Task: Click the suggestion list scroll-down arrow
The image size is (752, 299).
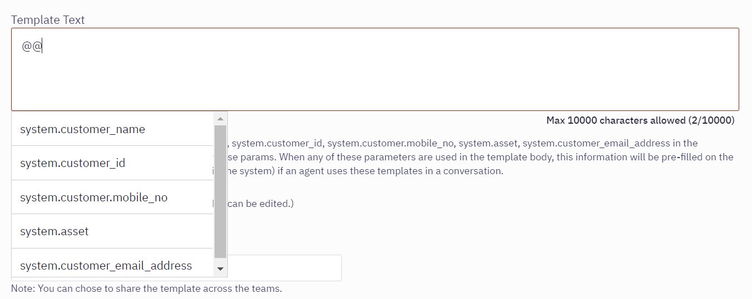Action: [220, 269]
